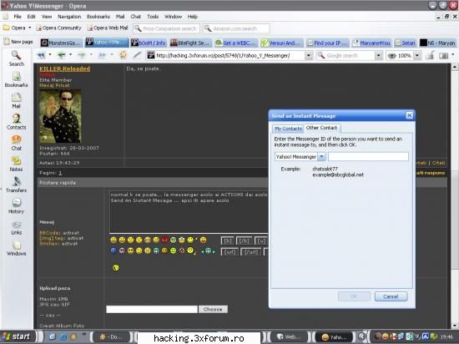The image size is (459, 344).
Task: Open the Help menu
Action: [193, 17]
